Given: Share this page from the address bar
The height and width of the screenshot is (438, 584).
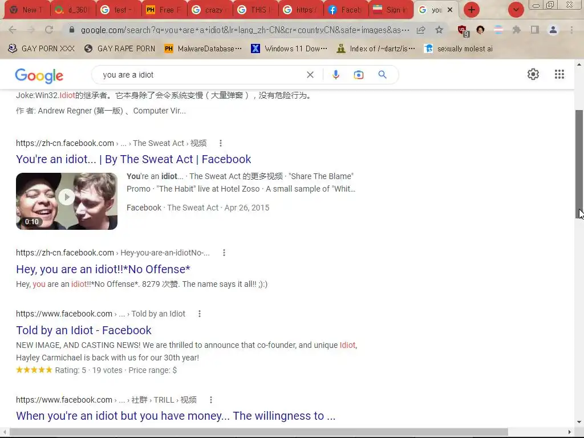Looking at the screenshot, I should click(421, 30).
